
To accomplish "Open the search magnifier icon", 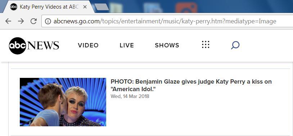I will coord(235,45).
